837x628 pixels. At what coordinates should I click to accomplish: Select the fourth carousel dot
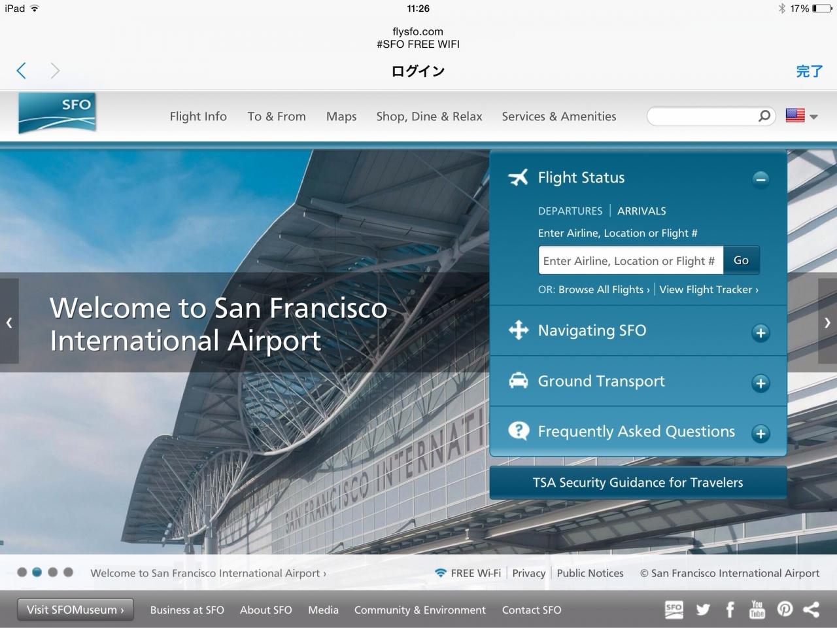(68, 572)
